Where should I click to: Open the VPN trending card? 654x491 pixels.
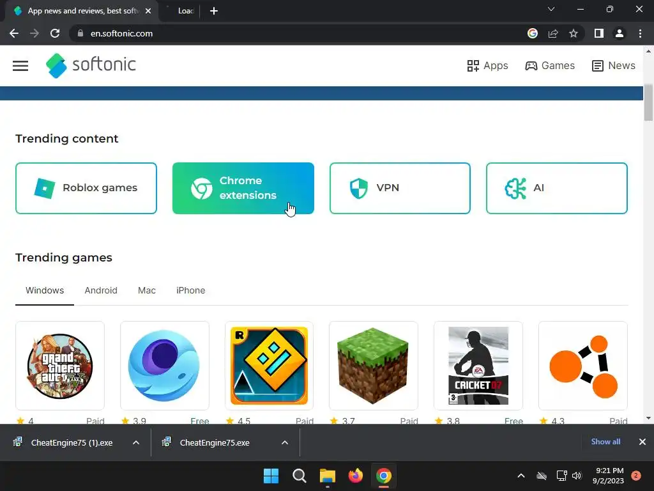400,189
